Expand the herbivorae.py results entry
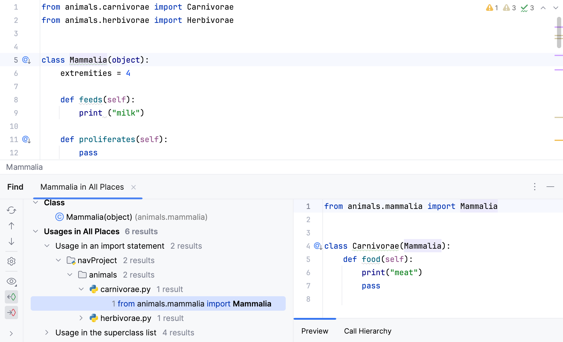The image size is (563, 342). tap(81, 318)
